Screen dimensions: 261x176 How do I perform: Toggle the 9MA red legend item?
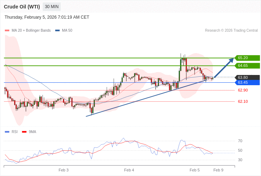[29, 132]
